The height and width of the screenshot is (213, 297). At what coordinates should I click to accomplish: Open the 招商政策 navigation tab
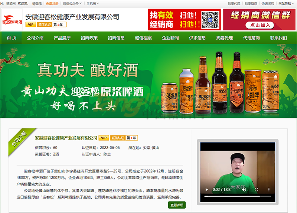89,38
